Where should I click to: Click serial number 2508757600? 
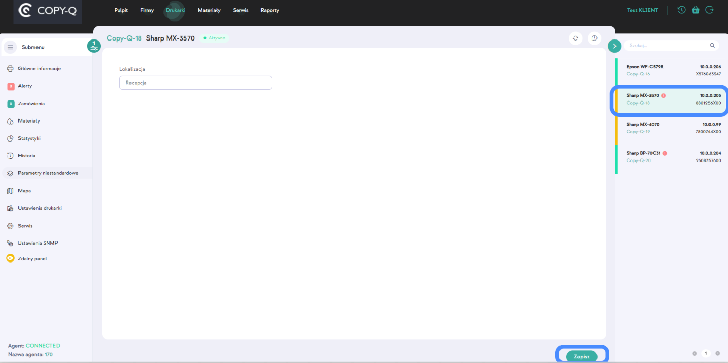coord(708,160)
